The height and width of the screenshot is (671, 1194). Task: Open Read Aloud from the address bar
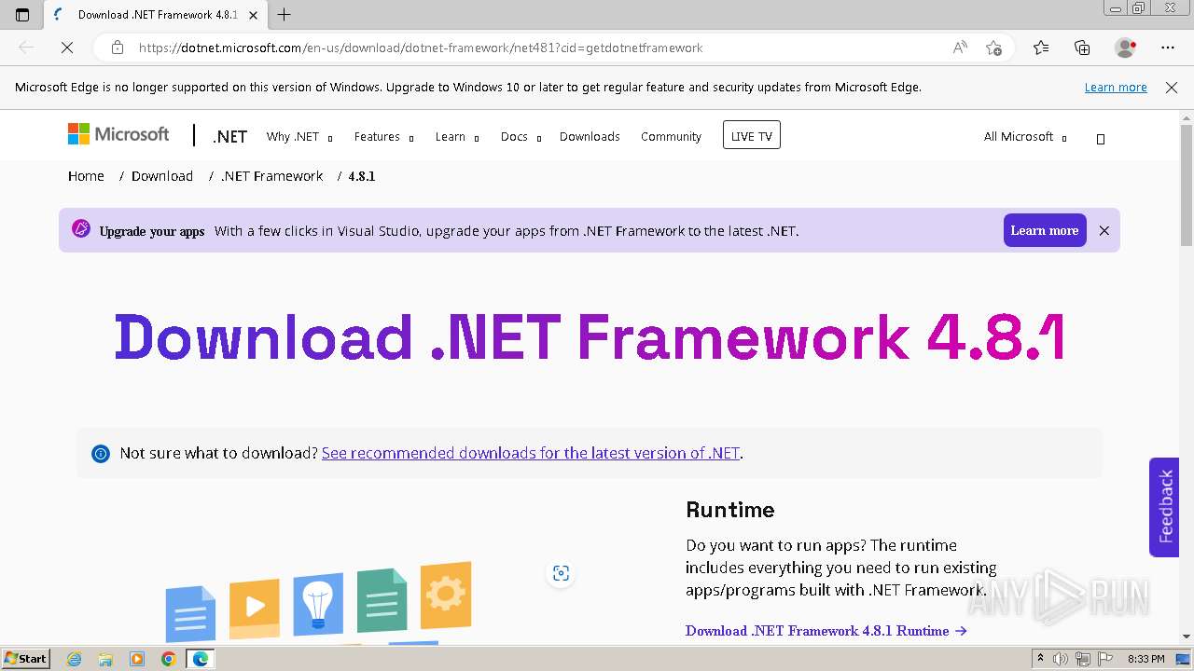pyautogui.click(x=960, y=48)
